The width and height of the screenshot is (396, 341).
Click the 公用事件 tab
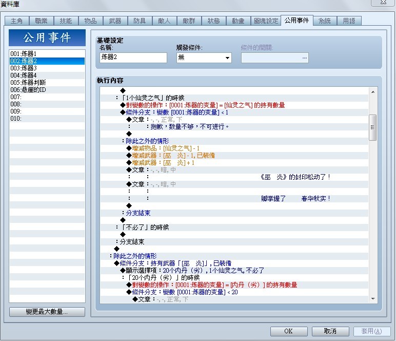tap(297, 20)
